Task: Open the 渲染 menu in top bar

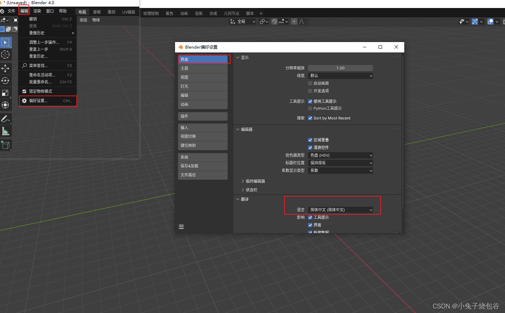Action: [x=37, y=11]
